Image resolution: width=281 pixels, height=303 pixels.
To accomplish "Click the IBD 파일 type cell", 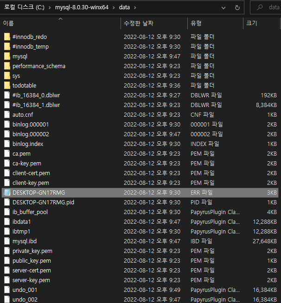I will point(201,241).
